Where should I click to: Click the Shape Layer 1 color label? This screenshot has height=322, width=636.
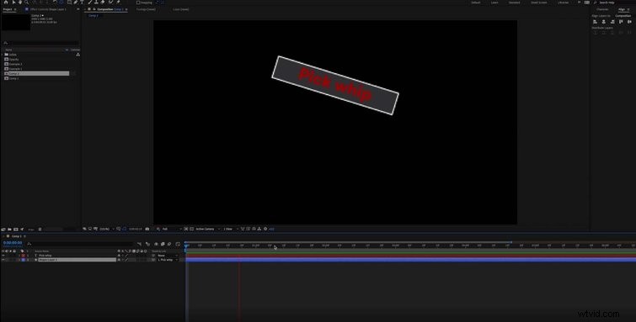pos(23,260)
